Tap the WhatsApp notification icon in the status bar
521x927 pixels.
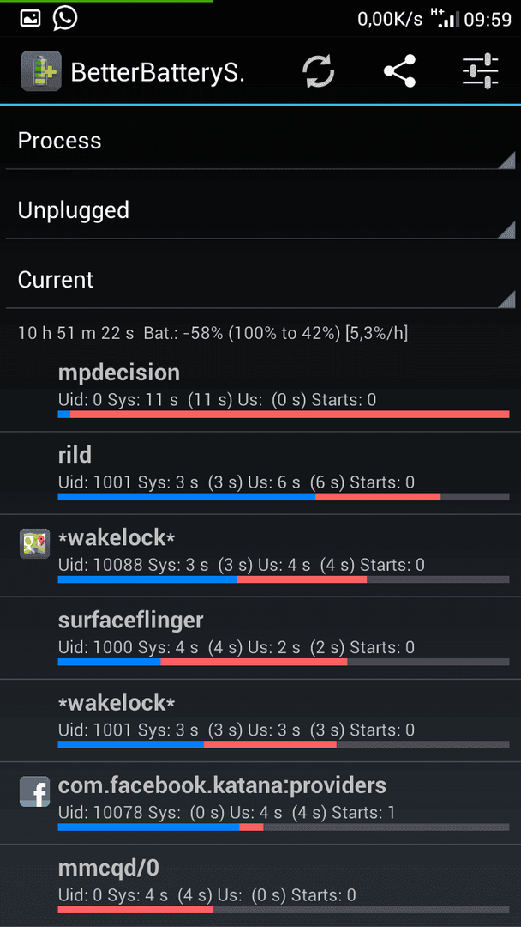[x=65, y=18]
